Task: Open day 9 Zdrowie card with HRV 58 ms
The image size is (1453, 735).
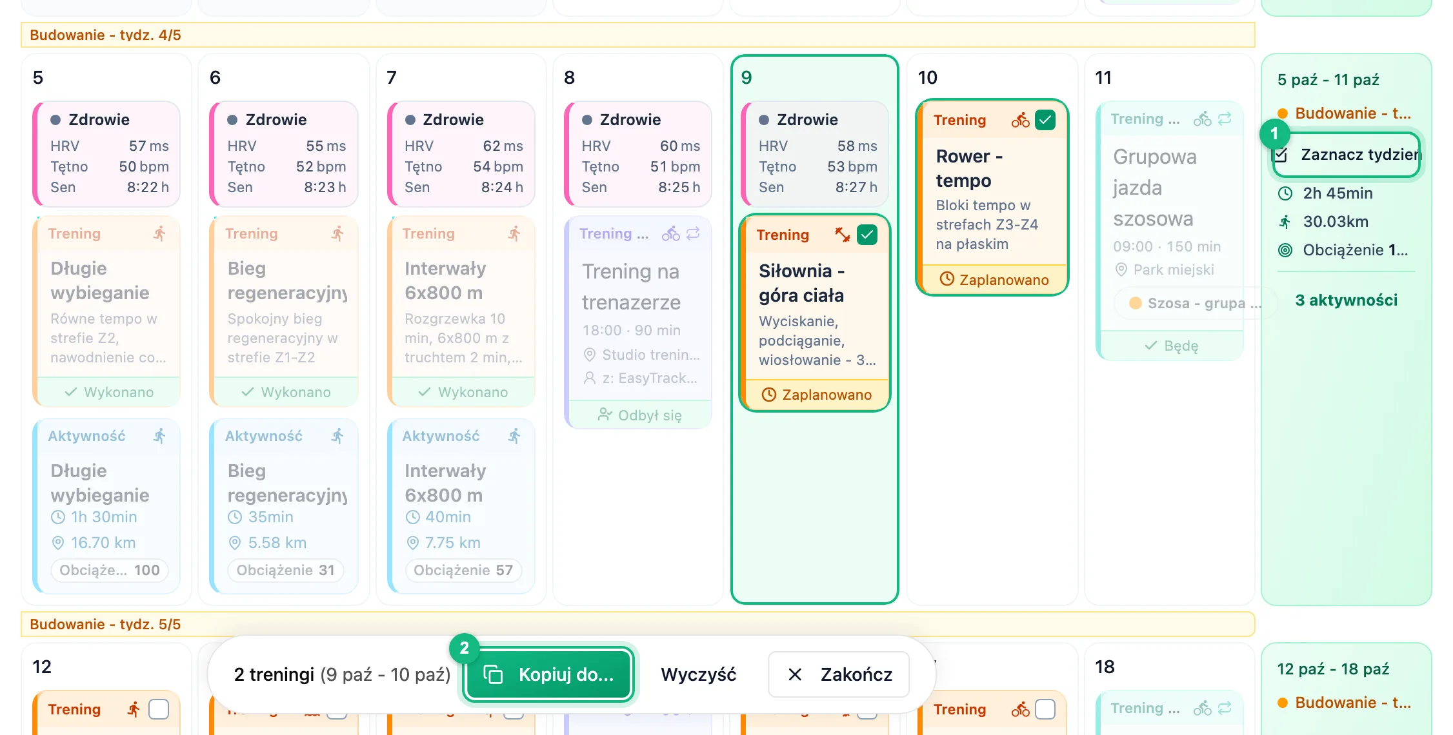Action: click(x=815, y=153)
